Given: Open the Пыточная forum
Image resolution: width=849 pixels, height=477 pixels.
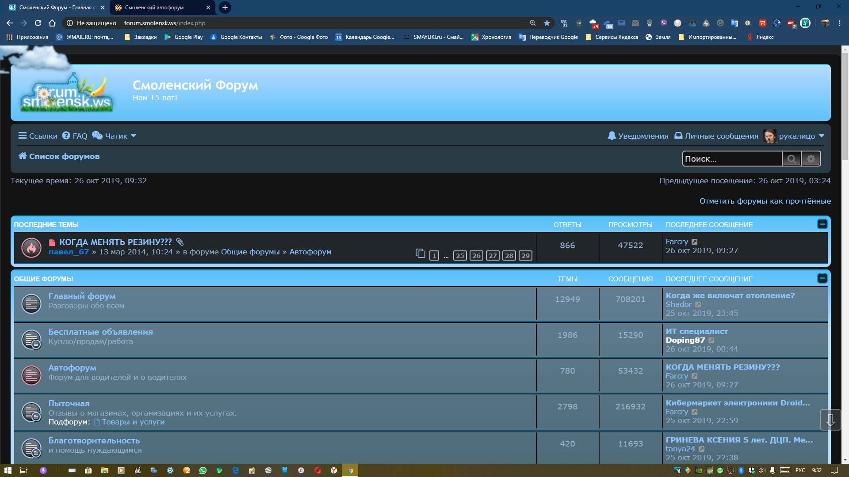Looking at the screenshot, I should click(69, 404).
